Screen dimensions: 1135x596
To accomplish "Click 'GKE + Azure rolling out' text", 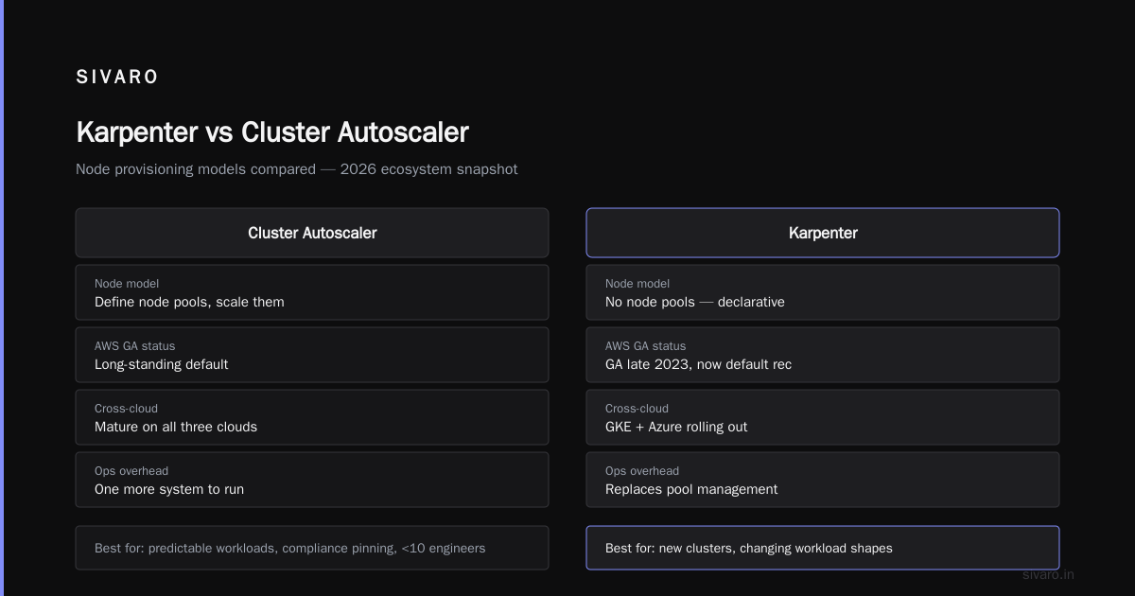I will point(676,427).
